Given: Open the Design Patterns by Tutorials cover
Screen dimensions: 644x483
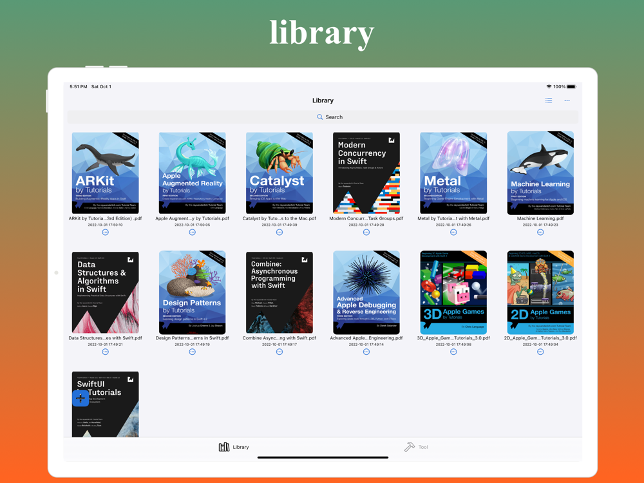Looking at the screenshot, I should tap(192, 292).
